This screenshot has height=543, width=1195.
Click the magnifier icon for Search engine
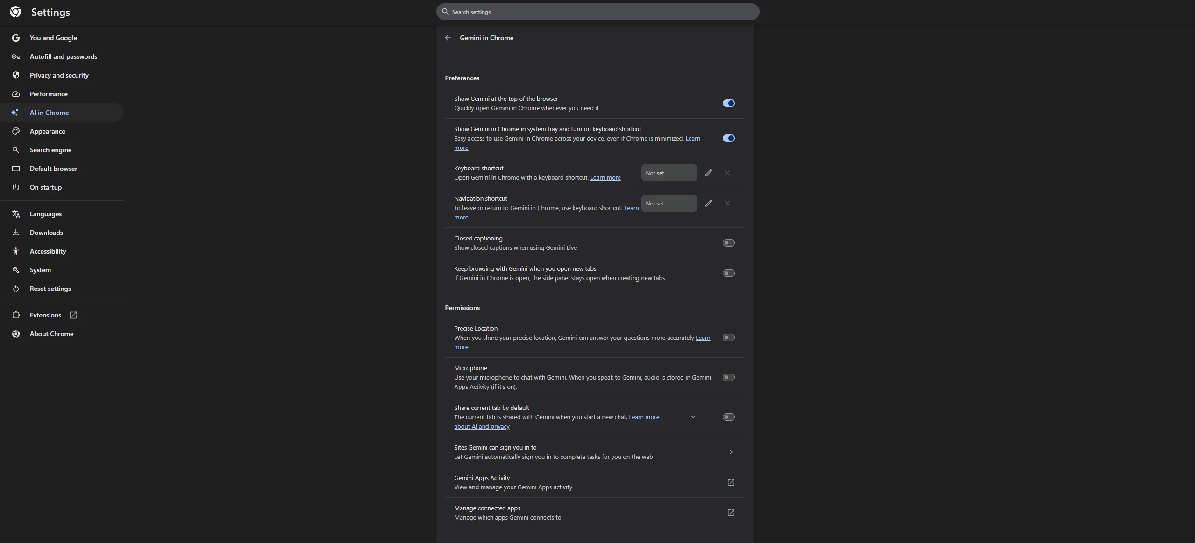tap(16, 150)
